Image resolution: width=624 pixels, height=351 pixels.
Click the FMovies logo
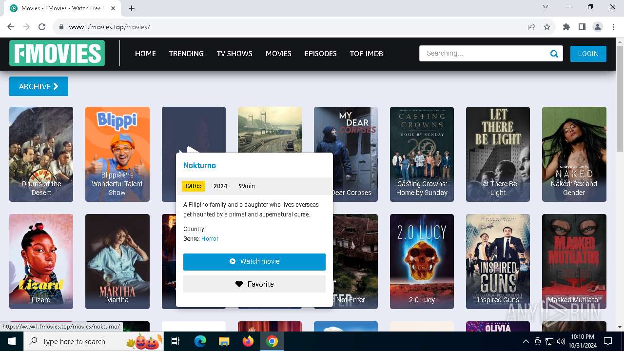click(x=57, y=53)
